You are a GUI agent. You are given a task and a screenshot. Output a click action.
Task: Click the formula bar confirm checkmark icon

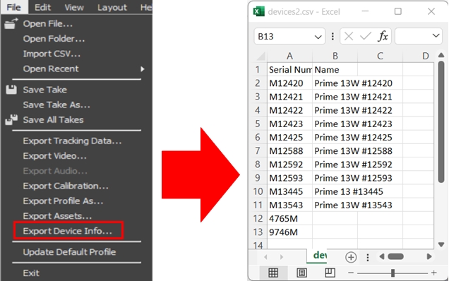click(x=366, y=37)
